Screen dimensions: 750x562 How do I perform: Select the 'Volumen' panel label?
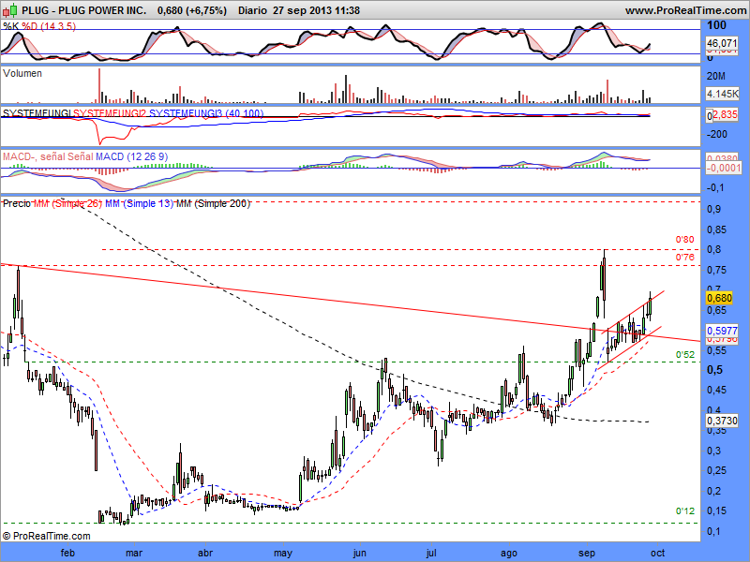point(22,73)
